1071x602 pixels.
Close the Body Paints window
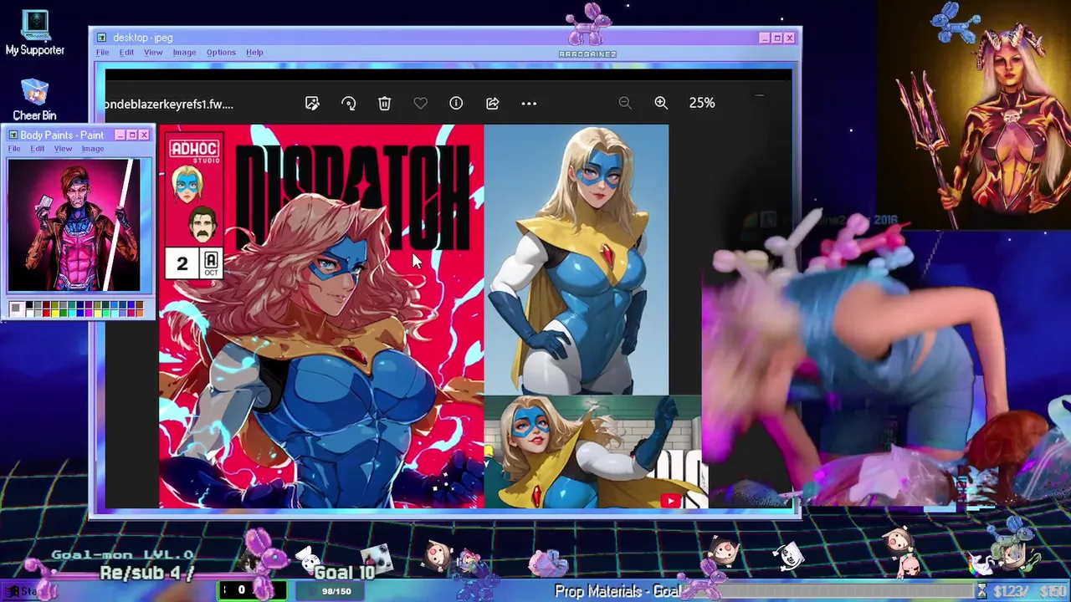click(144, 135)
